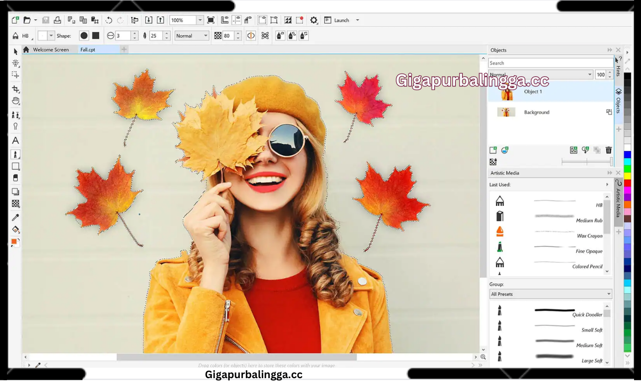Screen dimensions: 641x384
Task: Toggle full-screen preview
Action: tap(211, 20)
